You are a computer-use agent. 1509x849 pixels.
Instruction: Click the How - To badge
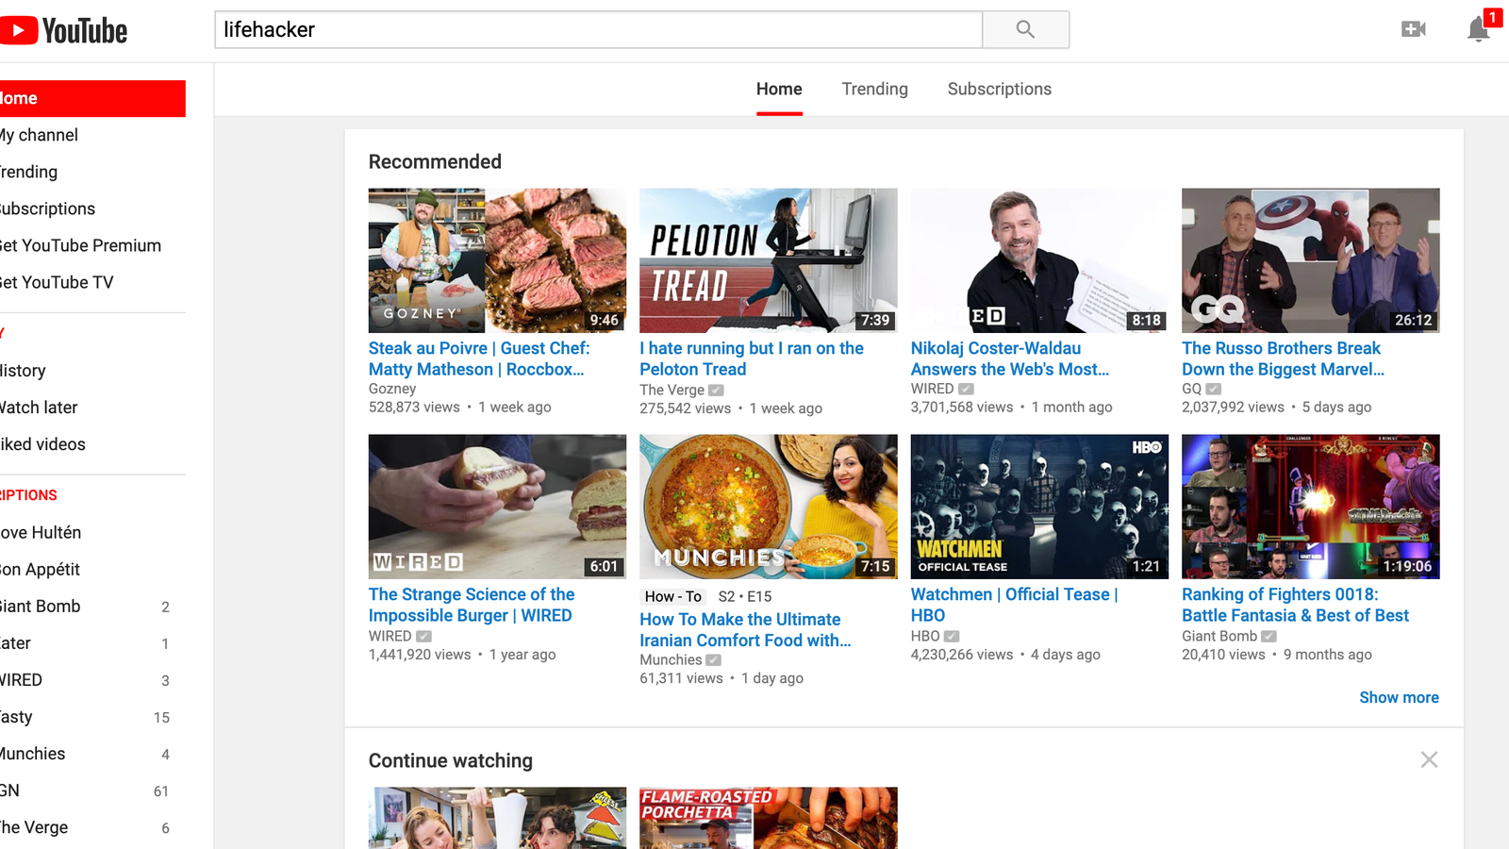pyautogui.click(x=673, y=596)
